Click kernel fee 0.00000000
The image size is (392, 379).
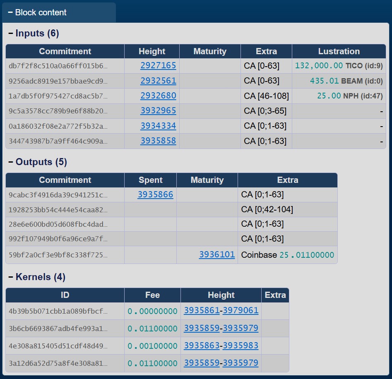tap(152, 311)
